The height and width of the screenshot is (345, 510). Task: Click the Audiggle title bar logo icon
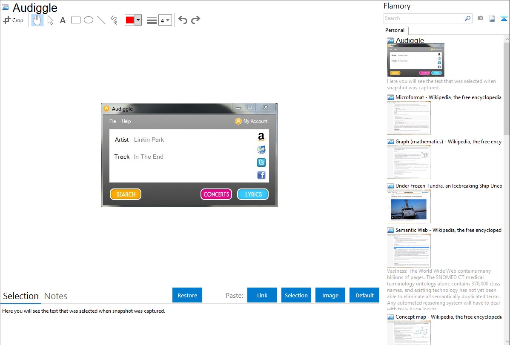(106, 108)
